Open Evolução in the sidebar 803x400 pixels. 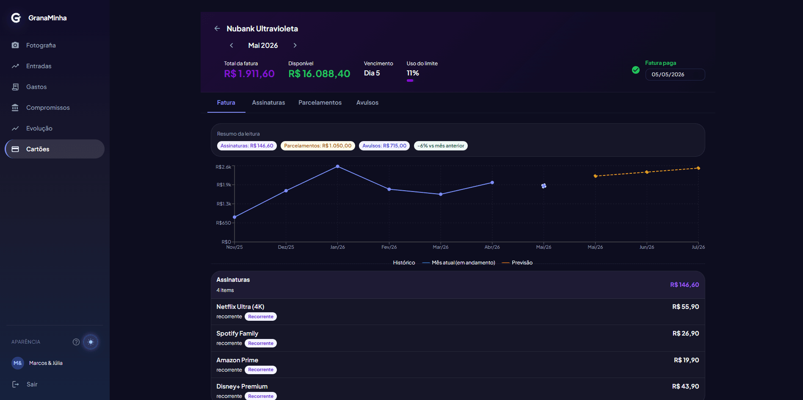[55, 128]
